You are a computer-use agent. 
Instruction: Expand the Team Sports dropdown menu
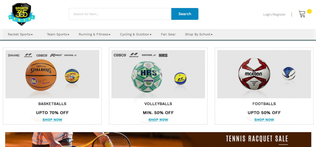[58, 35]
